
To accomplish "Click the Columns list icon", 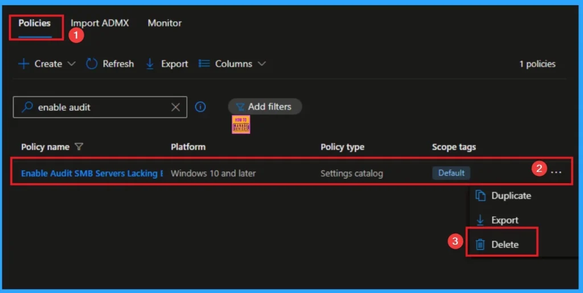I will (204, 64).
